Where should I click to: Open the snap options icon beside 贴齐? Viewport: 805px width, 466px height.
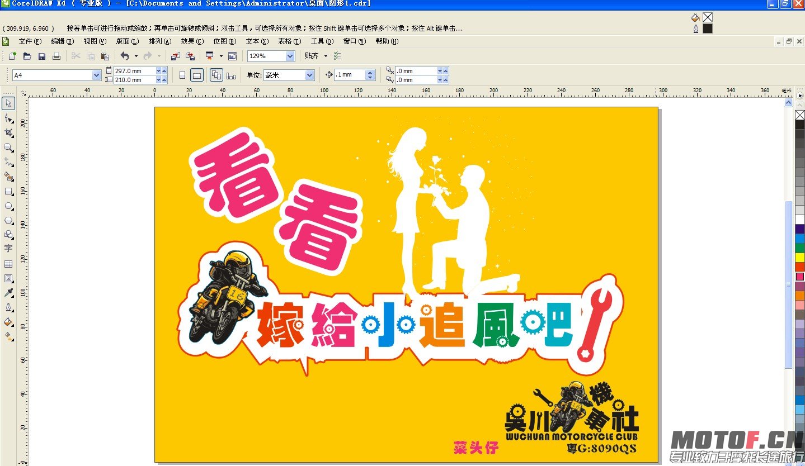click(x=337, y=56)
